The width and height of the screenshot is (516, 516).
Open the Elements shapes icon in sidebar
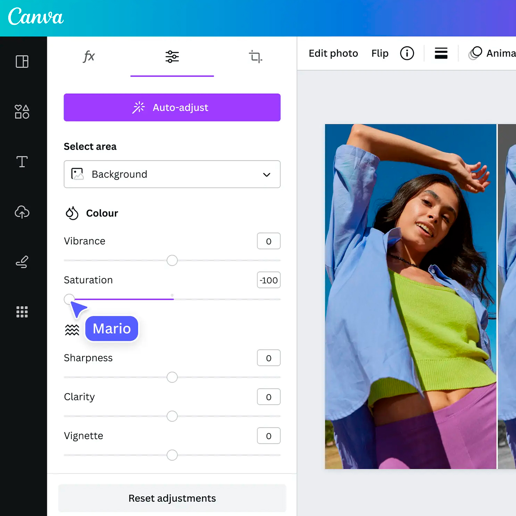(22, 112)
